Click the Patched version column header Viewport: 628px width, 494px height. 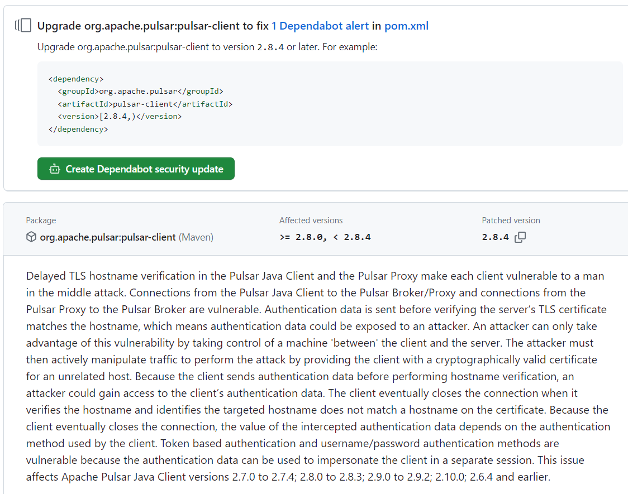511,220
